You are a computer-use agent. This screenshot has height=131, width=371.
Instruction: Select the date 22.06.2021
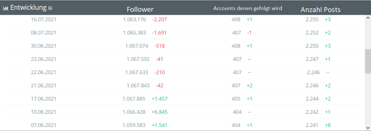pos(43,72)
